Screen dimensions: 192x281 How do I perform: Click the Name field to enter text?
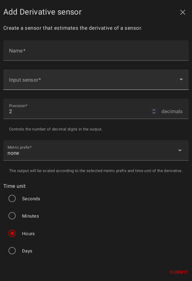pyautogui.click(x=91, y=51)
